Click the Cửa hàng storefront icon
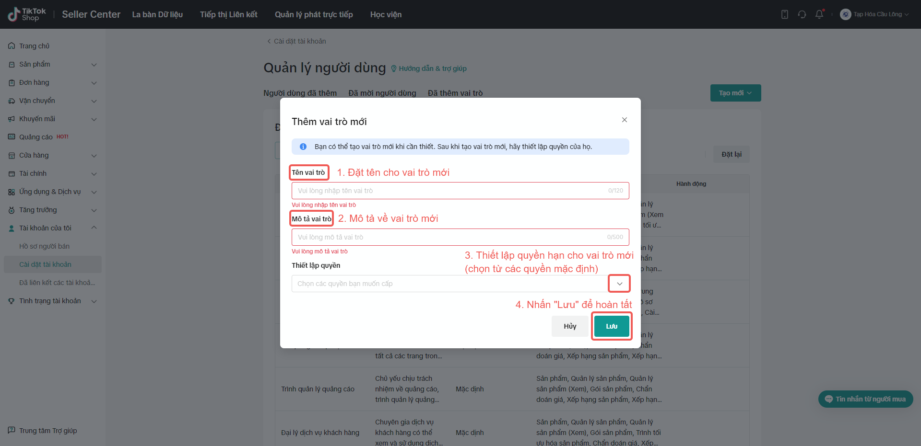Screen dimensions: 921x446 [x=12, y=155]
